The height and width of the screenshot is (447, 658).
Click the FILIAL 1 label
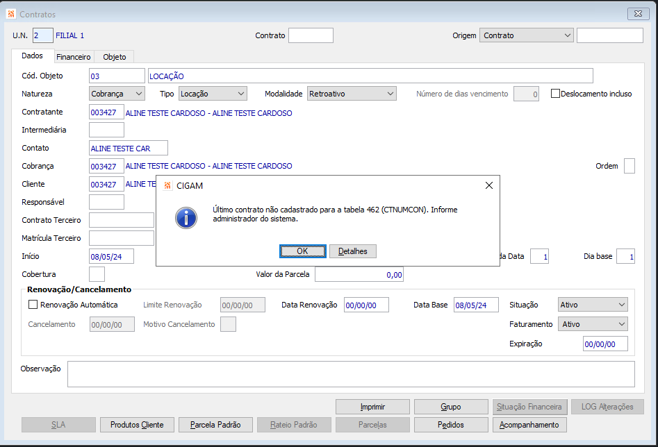[x=70, y=35]
